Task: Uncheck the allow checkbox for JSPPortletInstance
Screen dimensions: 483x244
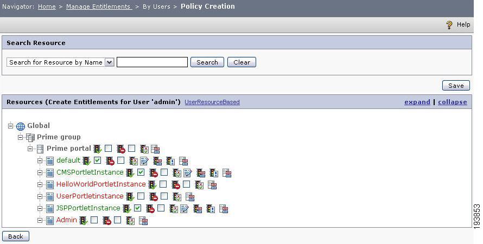Action: tap(138, 208)
